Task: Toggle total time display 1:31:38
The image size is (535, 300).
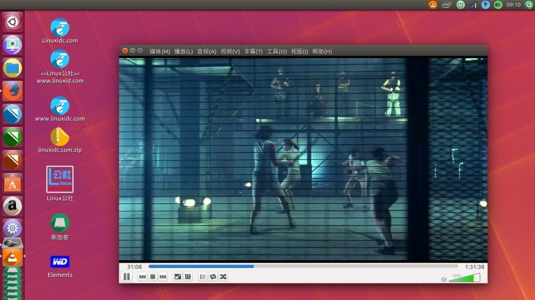Action: click(x=475, y=266)
